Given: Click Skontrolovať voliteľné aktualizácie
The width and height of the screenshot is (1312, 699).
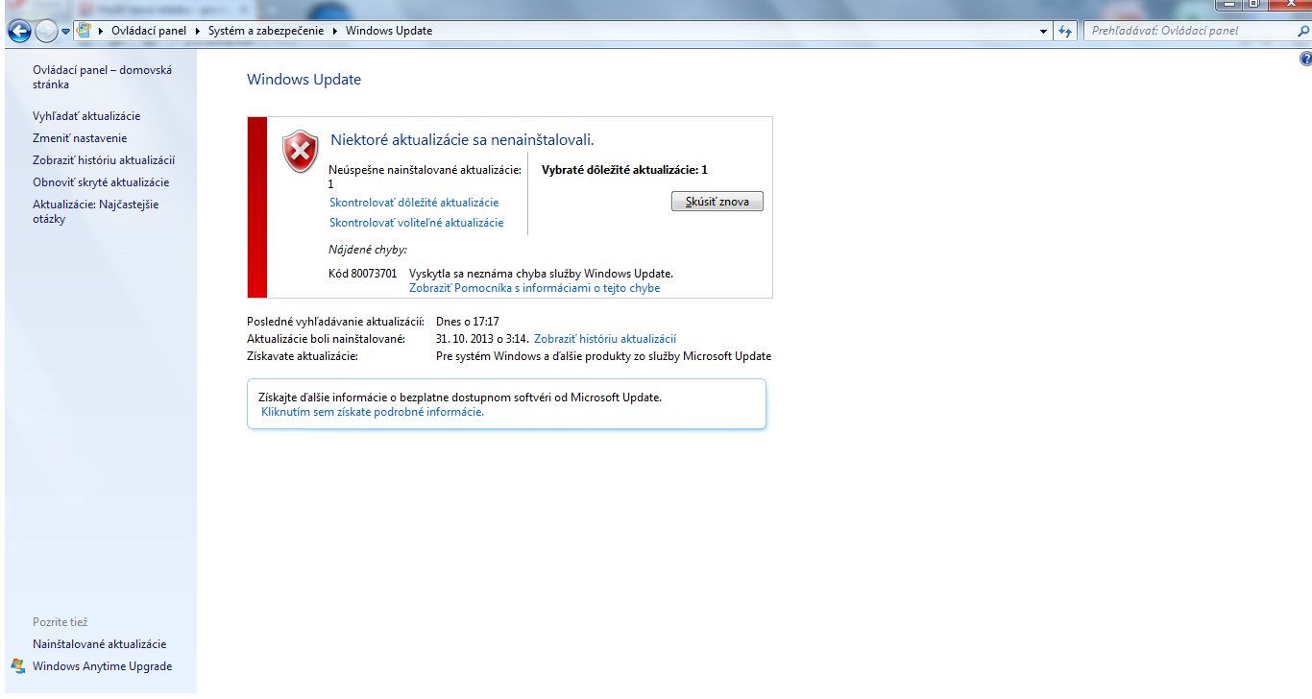Looking at the screenshot, I should coord(416,223).
